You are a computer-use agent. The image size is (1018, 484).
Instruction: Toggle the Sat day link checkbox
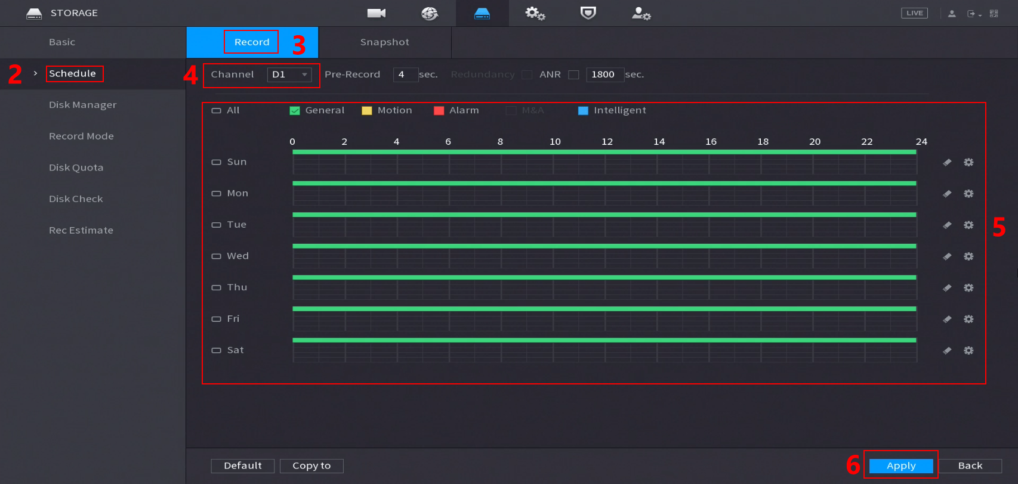coord(216,350)
